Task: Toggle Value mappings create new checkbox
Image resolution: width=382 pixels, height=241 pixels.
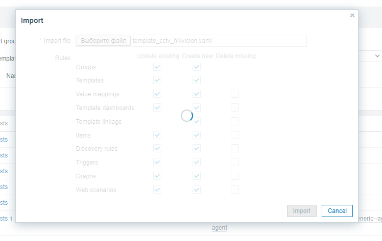Action: pos(197,94)
